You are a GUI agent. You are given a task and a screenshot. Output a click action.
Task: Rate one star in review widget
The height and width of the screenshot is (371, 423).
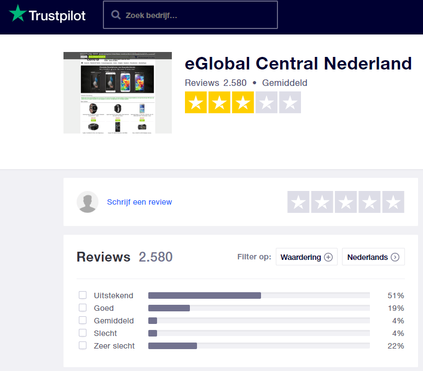click(298, 202)
